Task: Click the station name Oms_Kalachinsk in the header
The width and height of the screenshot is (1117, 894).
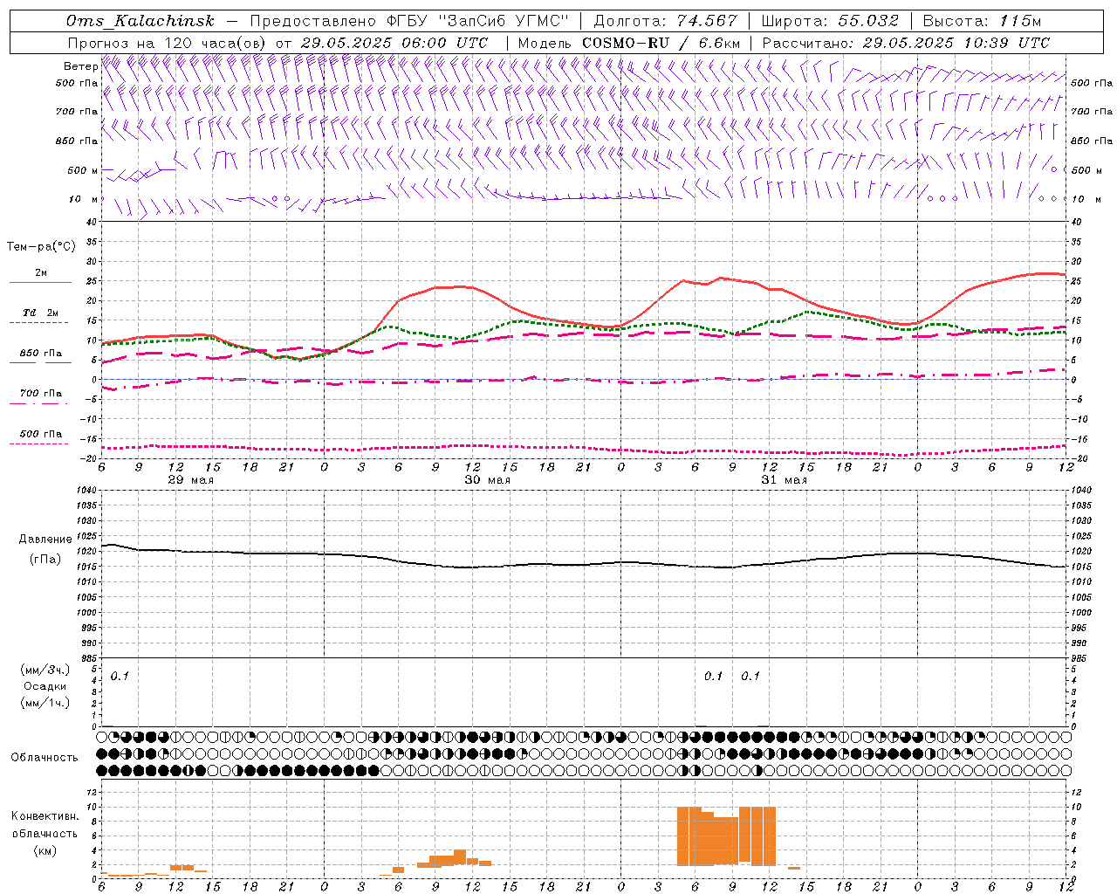Action: click(140, 21)
